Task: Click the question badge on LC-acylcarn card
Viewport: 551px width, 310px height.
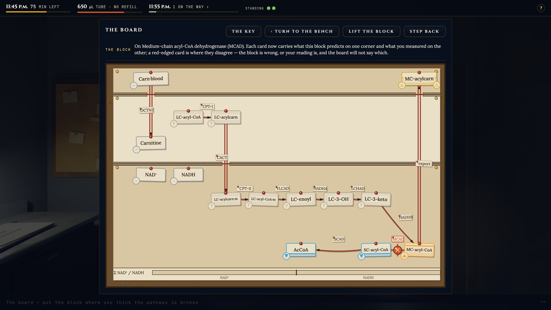Action: tap(211, 124)
